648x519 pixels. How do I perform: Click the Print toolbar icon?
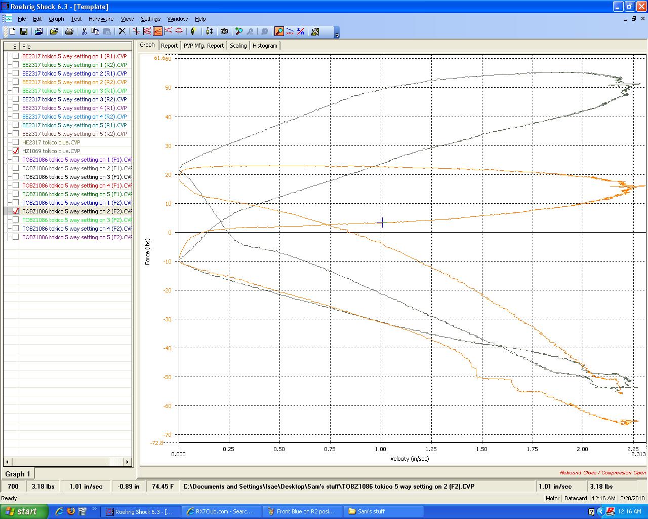pyautogui.click(x=69, y=31)
